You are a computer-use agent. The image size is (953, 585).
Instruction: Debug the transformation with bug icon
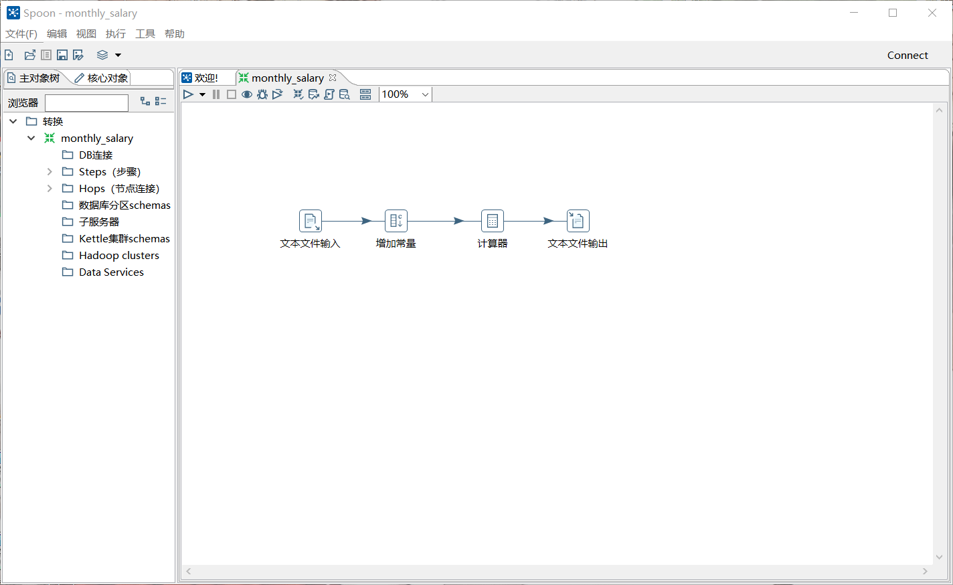pos(262,94)
